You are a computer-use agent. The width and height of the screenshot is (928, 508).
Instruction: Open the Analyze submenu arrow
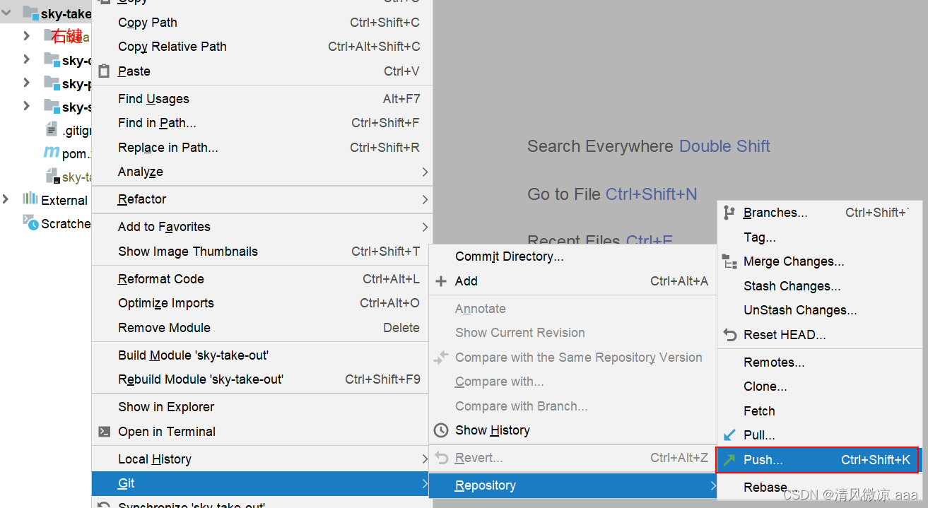coord(425,172)
